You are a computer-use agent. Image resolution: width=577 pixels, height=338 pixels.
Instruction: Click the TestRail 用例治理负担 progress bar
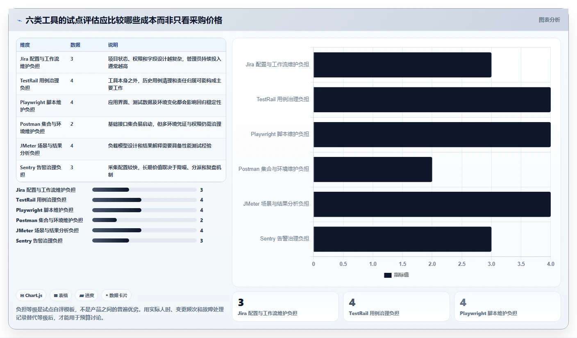[x=144, y=200]
